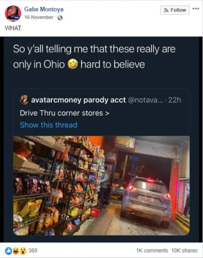Open the three-dot post options menu
The height and width of the screenshot is (258, 203).
tap(196, 8)
